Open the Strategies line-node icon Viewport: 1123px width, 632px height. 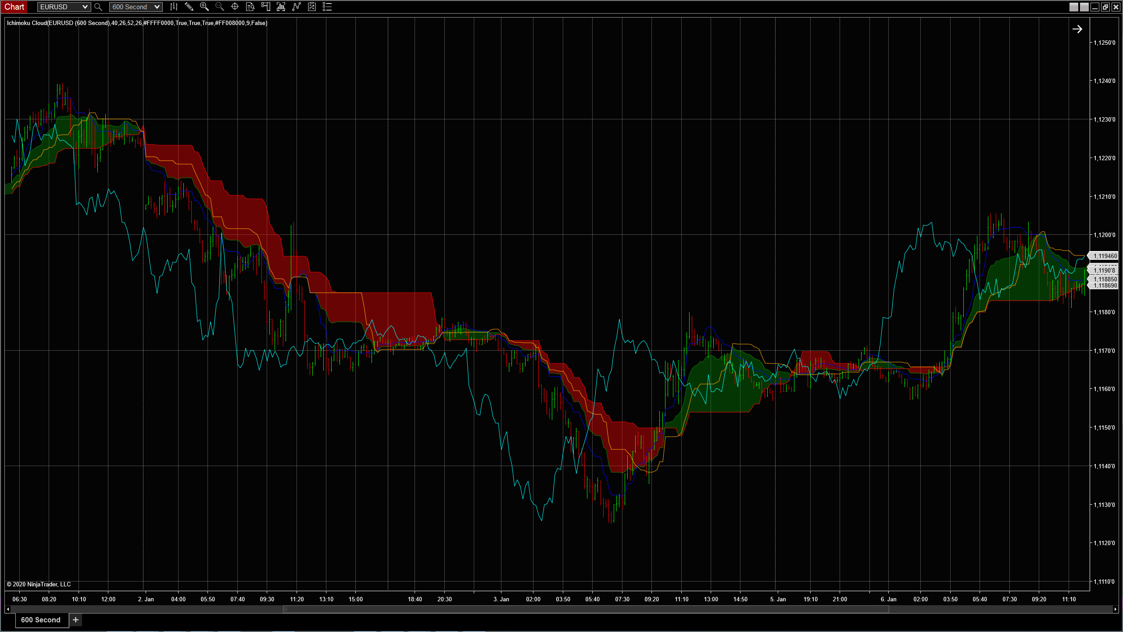(x=297, y=7)
